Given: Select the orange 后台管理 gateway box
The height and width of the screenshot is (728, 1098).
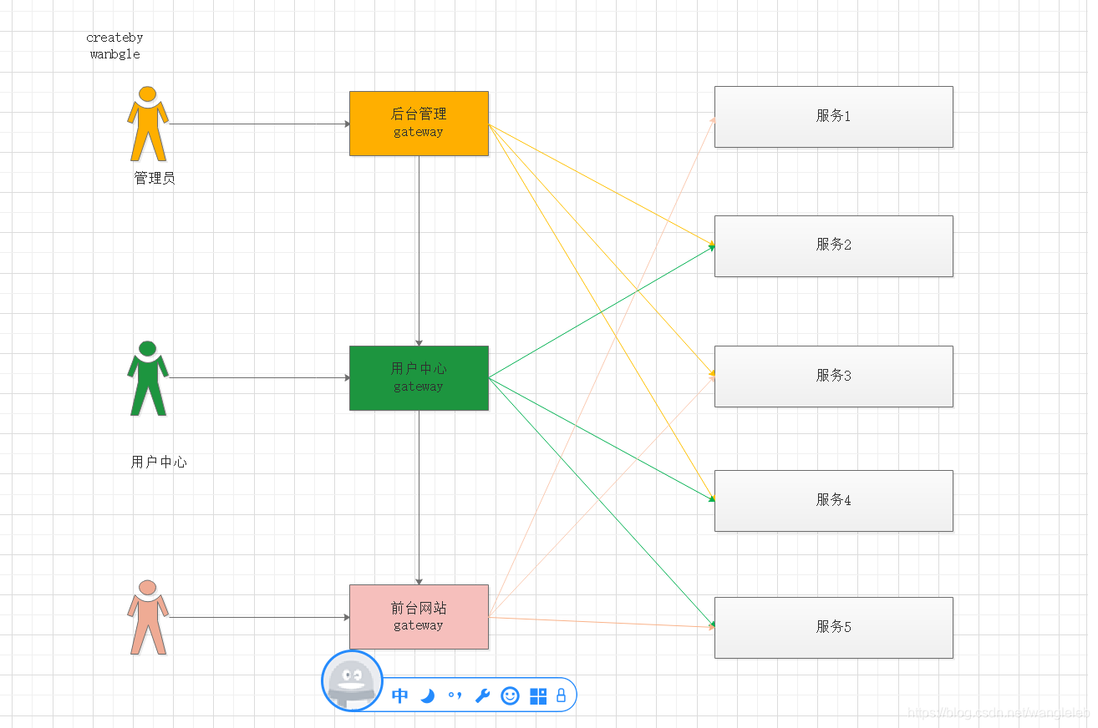Looking at the screenshot, I should 419,124.
